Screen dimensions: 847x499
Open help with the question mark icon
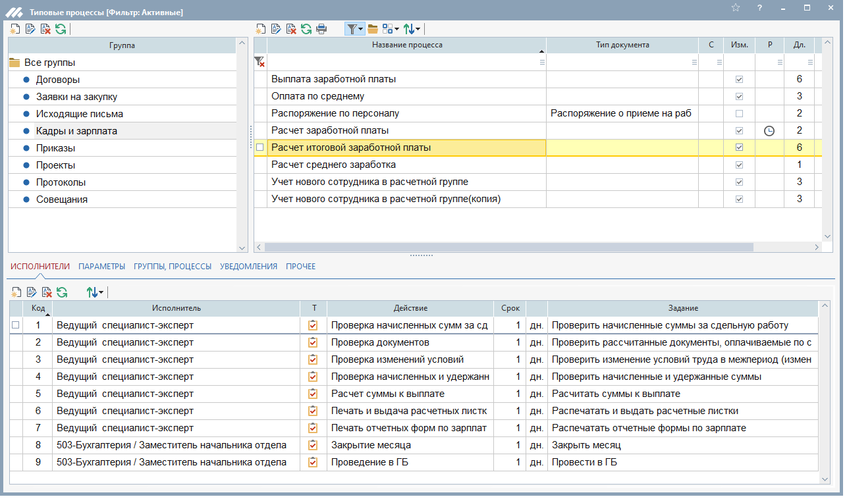point(759,8)
